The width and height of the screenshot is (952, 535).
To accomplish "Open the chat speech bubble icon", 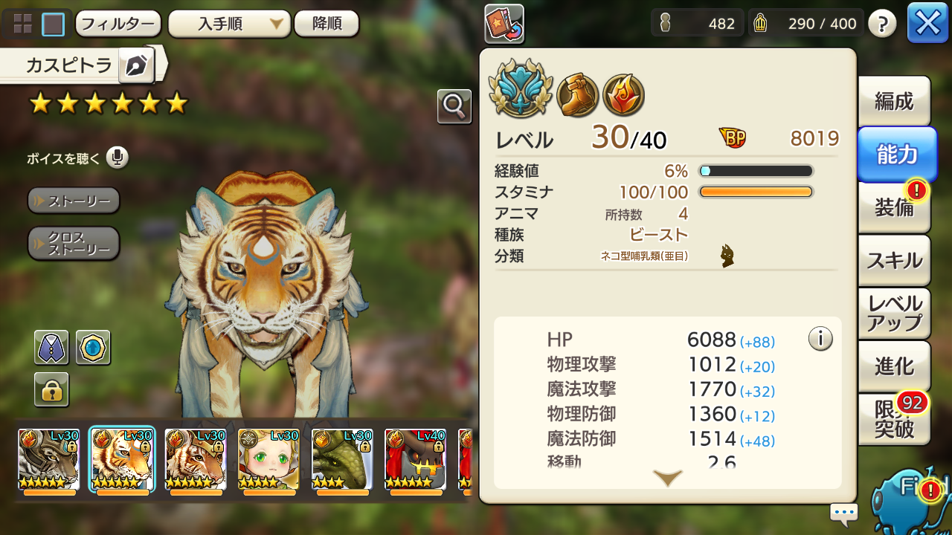I will 844,513.
